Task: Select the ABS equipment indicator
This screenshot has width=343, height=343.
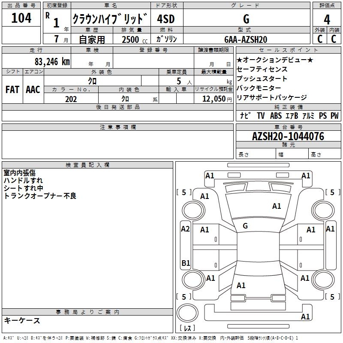Action: tap(276, 116)
